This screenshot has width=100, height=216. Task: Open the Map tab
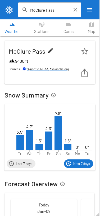[x=92, y=28]
